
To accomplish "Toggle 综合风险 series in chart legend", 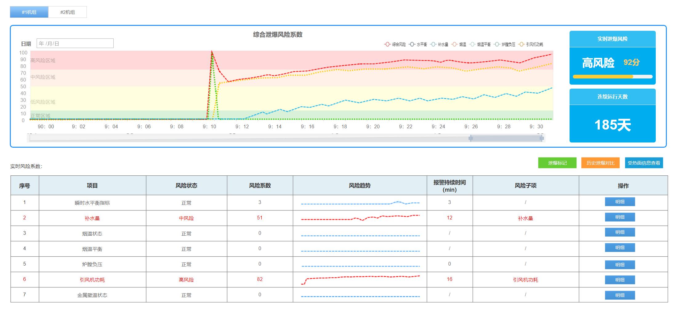I will 395,44.
